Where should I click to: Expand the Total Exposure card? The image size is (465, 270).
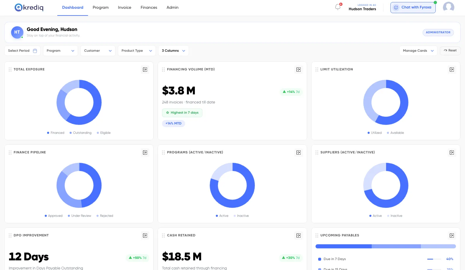click(x=145, y=70)
